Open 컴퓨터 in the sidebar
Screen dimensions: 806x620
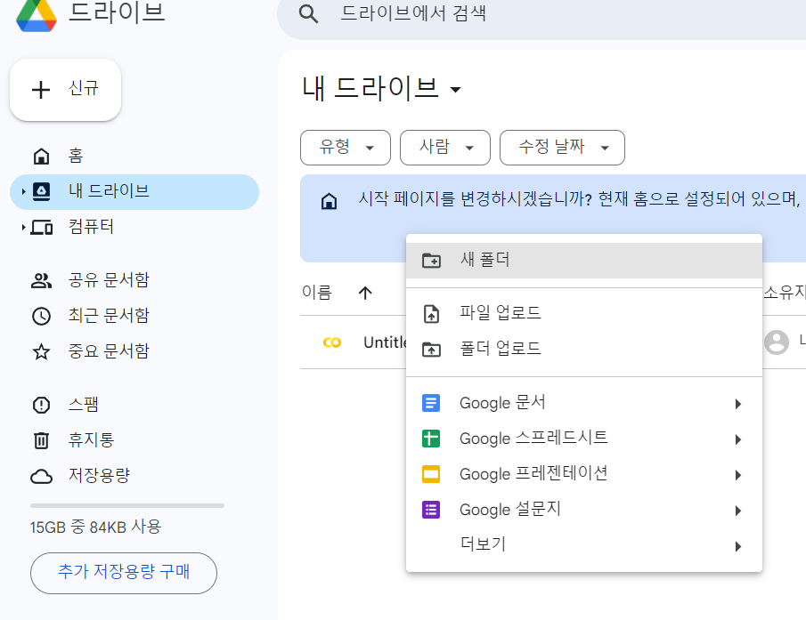[134, 227]
